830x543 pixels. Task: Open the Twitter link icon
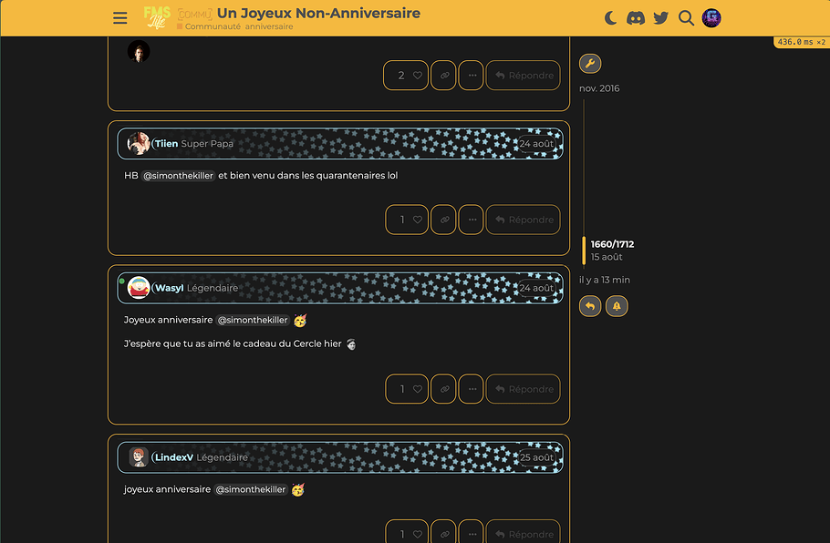point(661,18)
